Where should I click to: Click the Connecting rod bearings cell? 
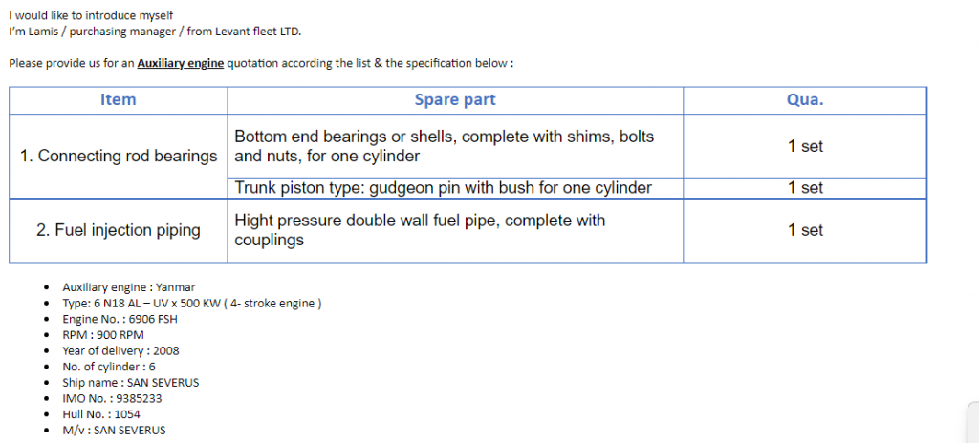[118, 156]
